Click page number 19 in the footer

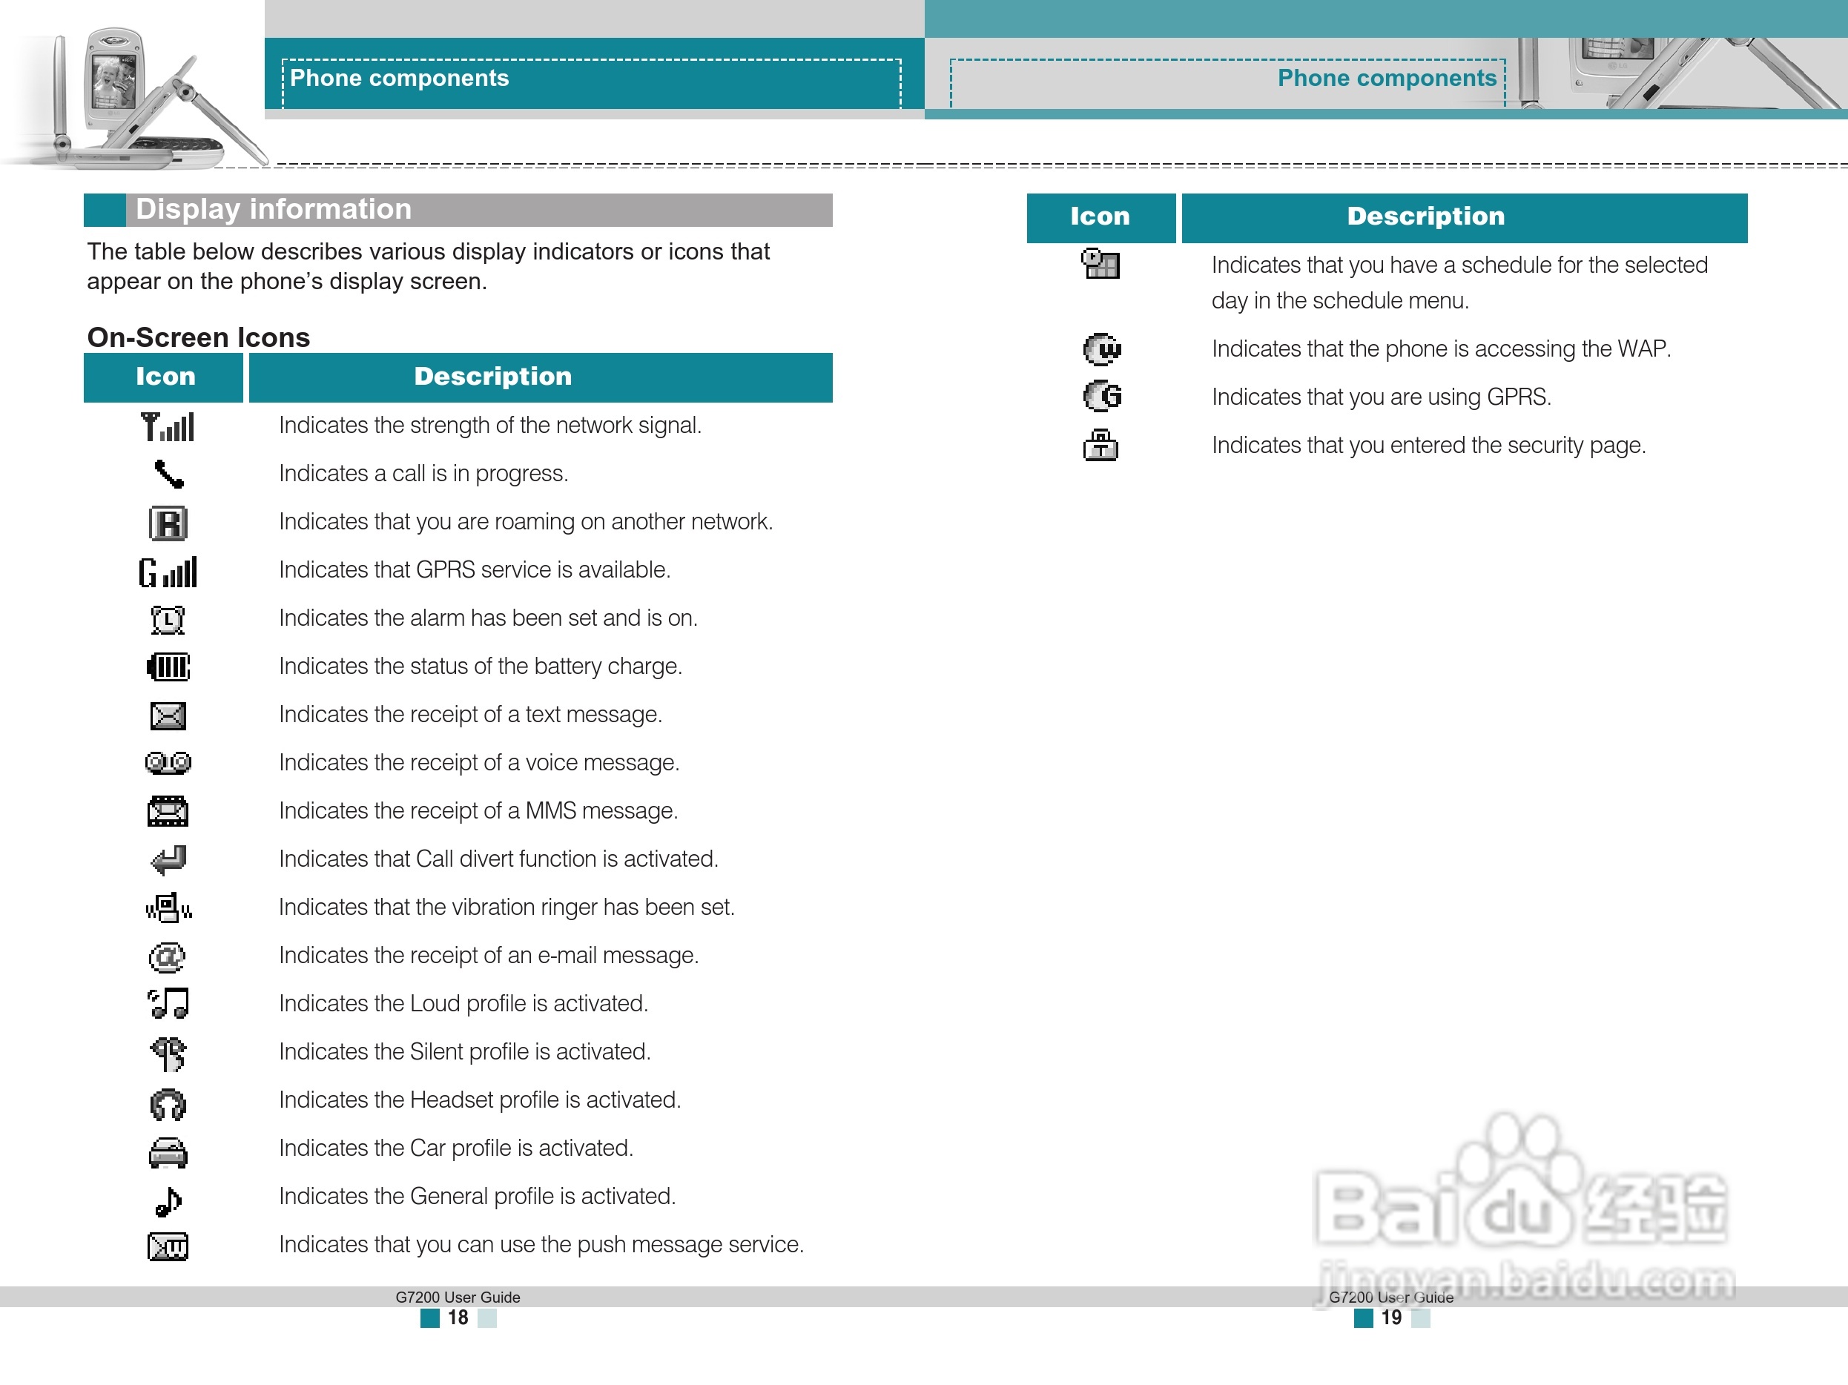click(1390, 1318)
